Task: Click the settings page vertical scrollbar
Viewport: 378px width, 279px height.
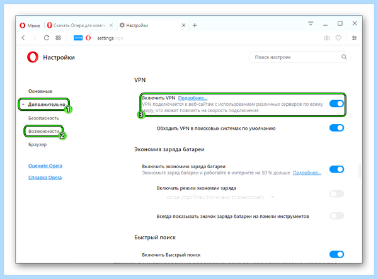Action: [360, 171]
